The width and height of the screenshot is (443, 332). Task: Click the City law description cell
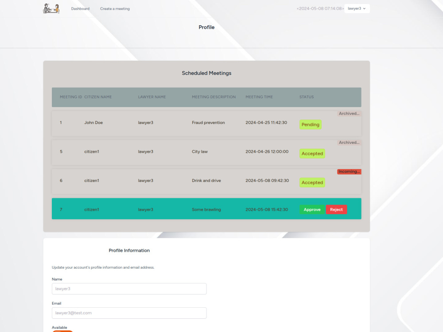200,151
